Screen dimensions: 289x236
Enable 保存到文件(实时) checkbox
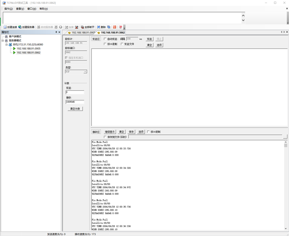click(x=105, y=137)
